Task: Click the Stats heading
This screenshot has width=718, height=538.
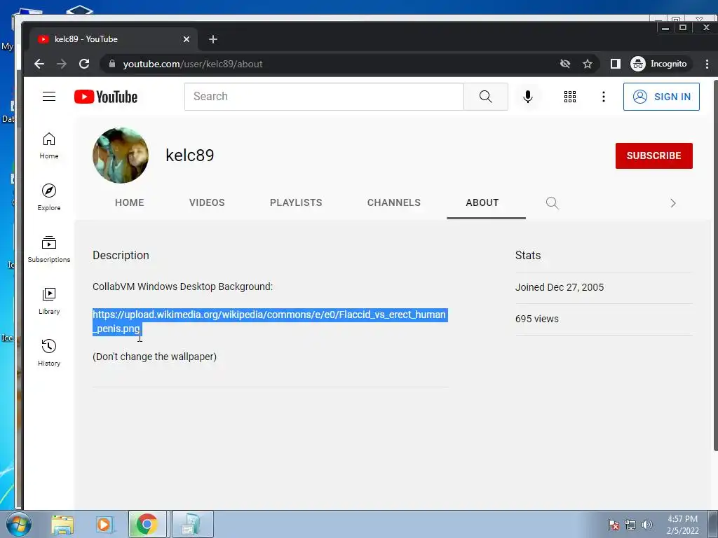Action: (x=528, y=255)
